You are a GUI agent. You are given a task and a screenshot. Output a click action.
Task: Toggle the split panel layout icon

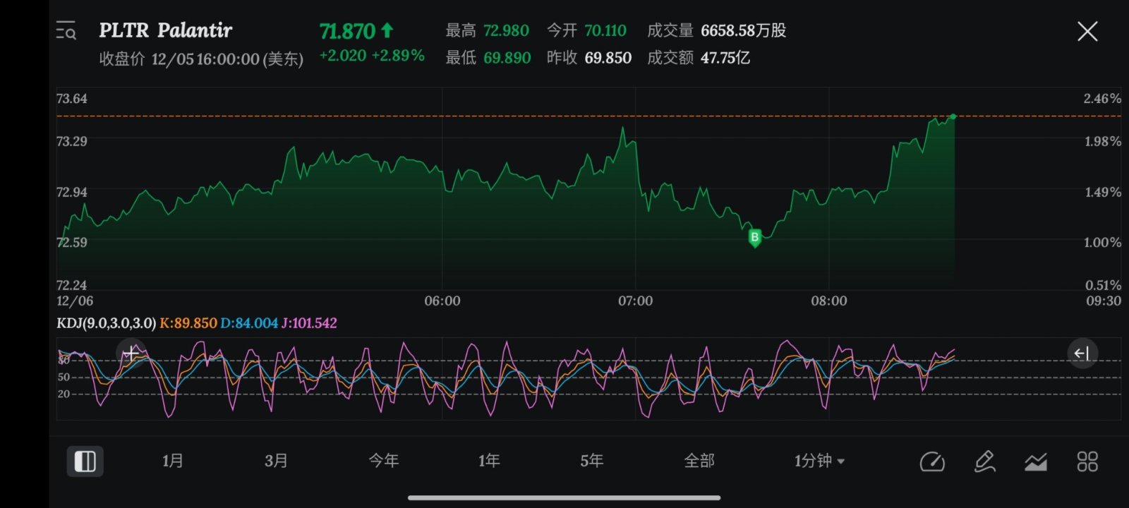(x=85, y=461)
